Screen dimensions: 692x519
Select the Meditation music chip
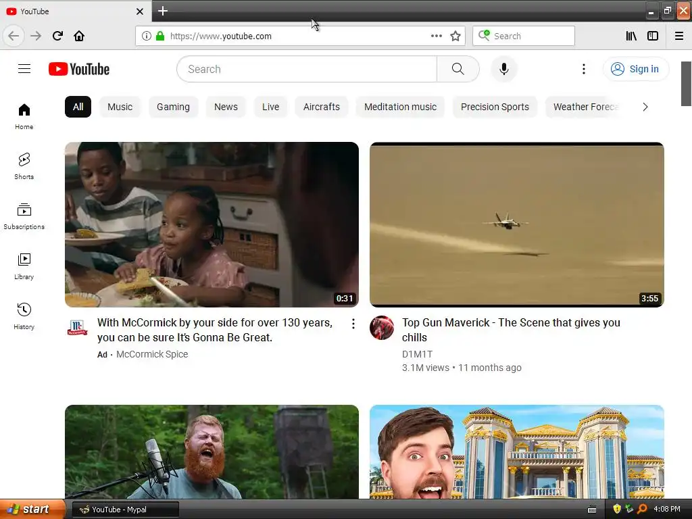400,107
